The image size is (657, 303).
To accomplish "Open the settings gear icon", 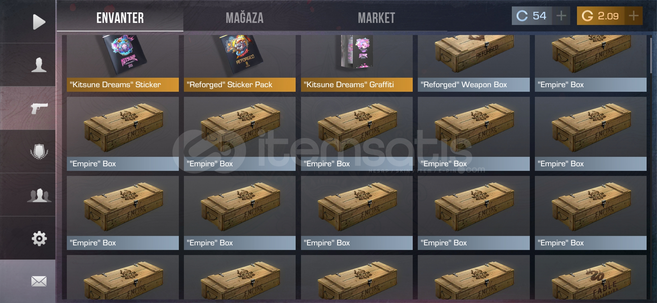I will (x=39, y=239).
